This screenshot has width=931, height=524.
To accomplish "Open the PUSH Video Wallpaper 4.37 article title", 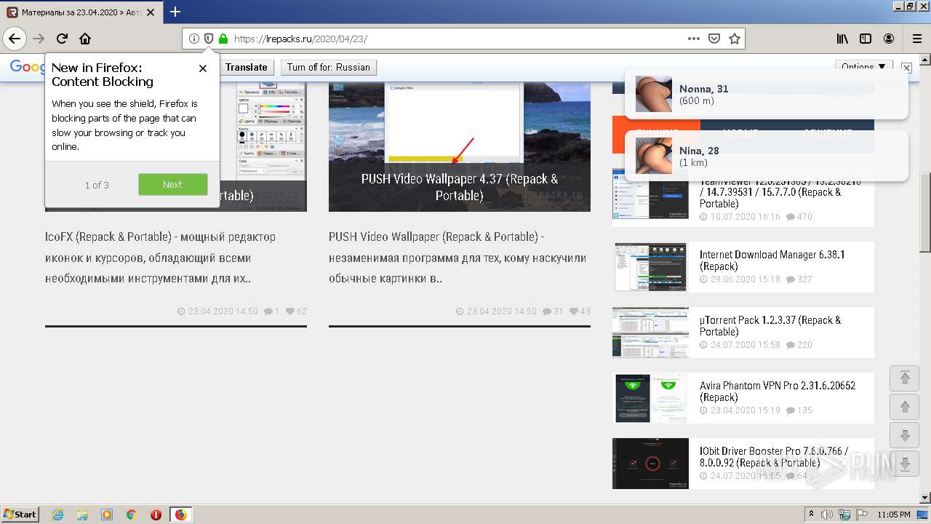I will [x=460, y=187].
